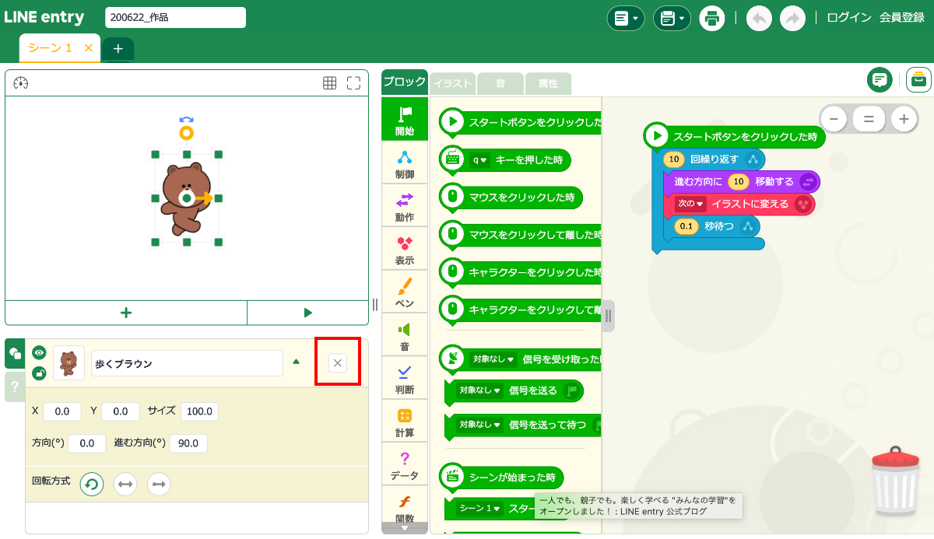The image size is (934, 539).
Task: Select the 判断 block category
Action: click(405, 378)
